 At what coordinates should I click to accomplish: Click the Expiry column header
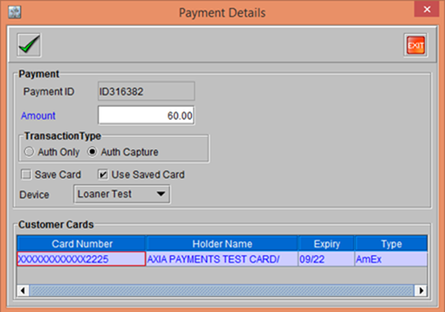click(326, 244)
